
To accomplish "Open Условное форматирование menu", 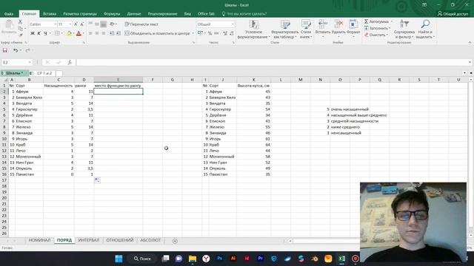I will coord(253,30).
